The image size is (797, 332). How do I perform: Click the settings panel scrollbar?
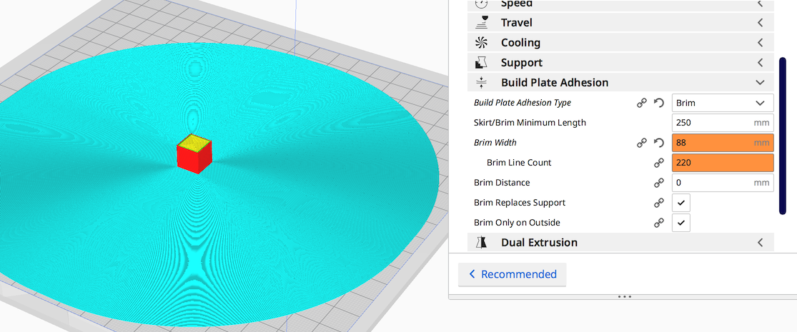(x=783, y=136)
